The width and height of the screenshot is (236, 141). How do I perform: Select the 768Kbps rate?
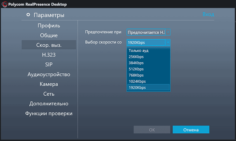(148, 75)
